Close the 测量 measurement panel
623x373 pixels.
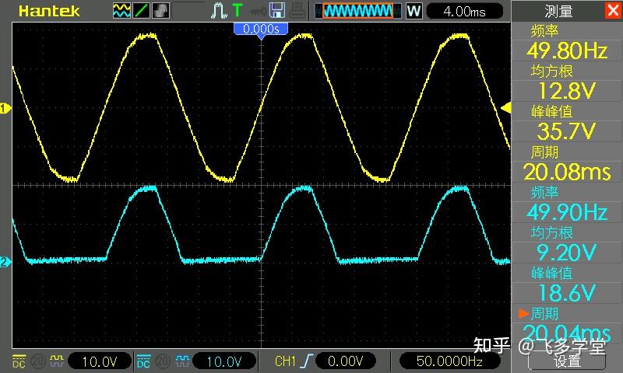pyautogui.click(x=613, y=10)
